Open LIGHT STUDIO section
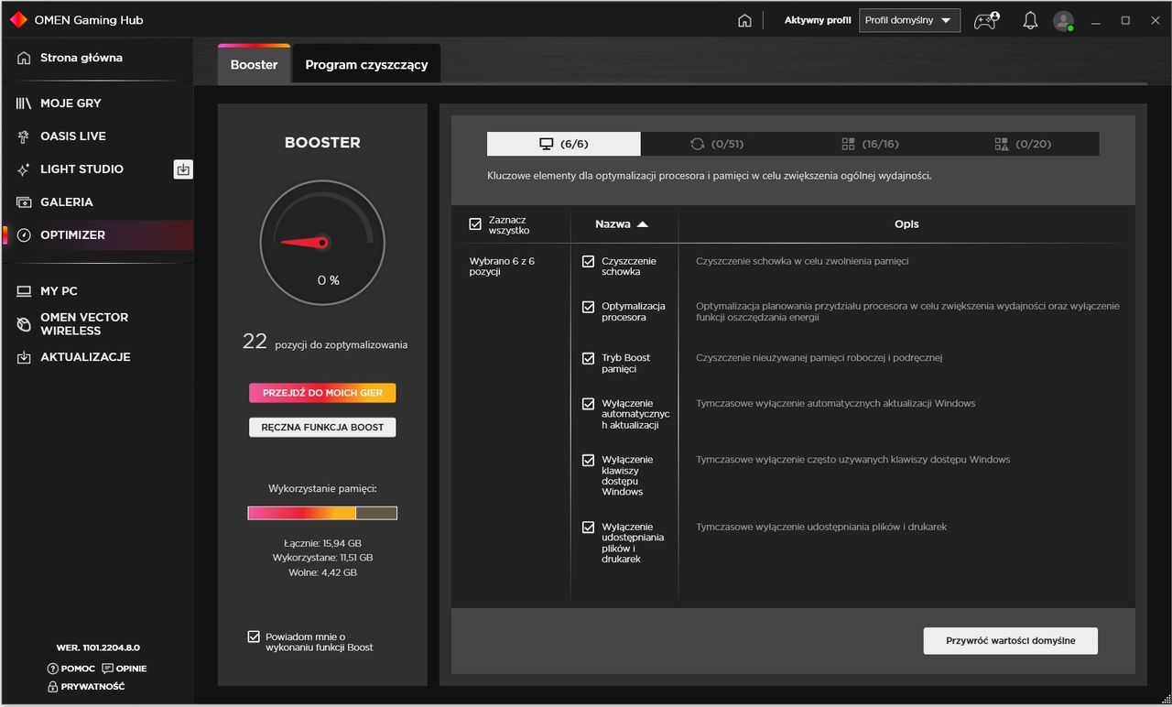Image resolution: width=1172 pixels, height=707 pixels. (x=82, y=169)
